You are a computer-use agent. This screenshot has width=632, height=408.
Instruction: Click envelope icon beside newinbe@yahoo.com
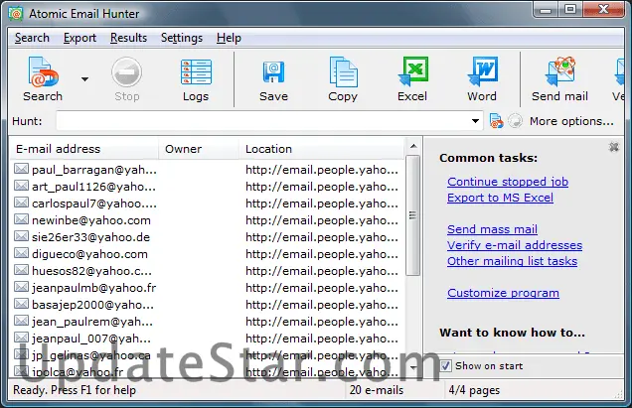pos(21,219)
